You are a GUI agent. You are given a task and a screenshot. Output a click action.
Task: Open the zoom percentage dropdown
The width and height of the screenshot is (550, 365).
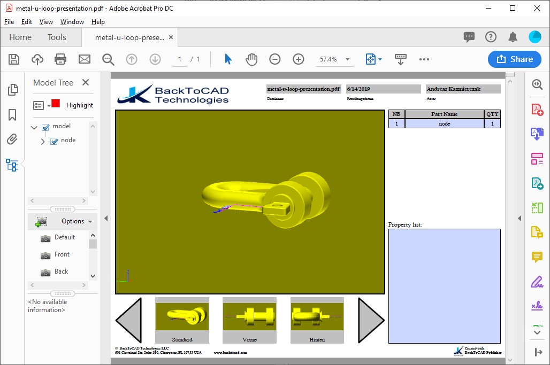(x=347, y=59)
